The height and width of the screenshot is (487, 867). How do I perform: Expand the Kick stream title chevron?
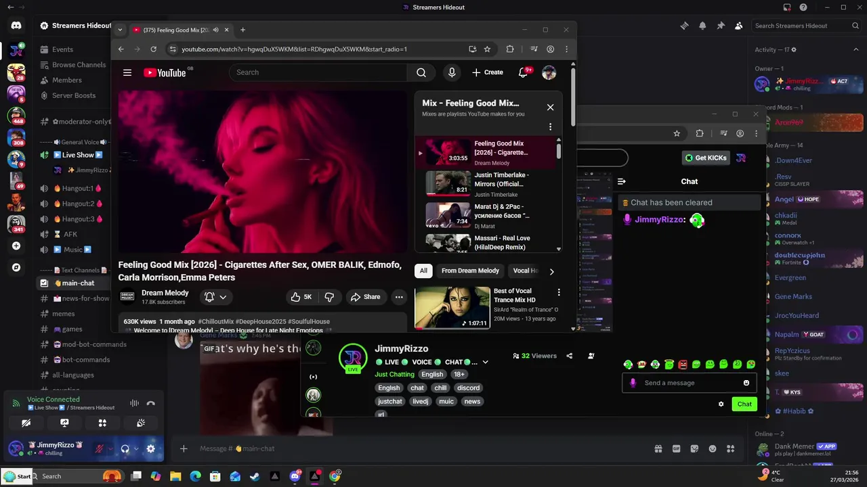click(x=485, y=362)
